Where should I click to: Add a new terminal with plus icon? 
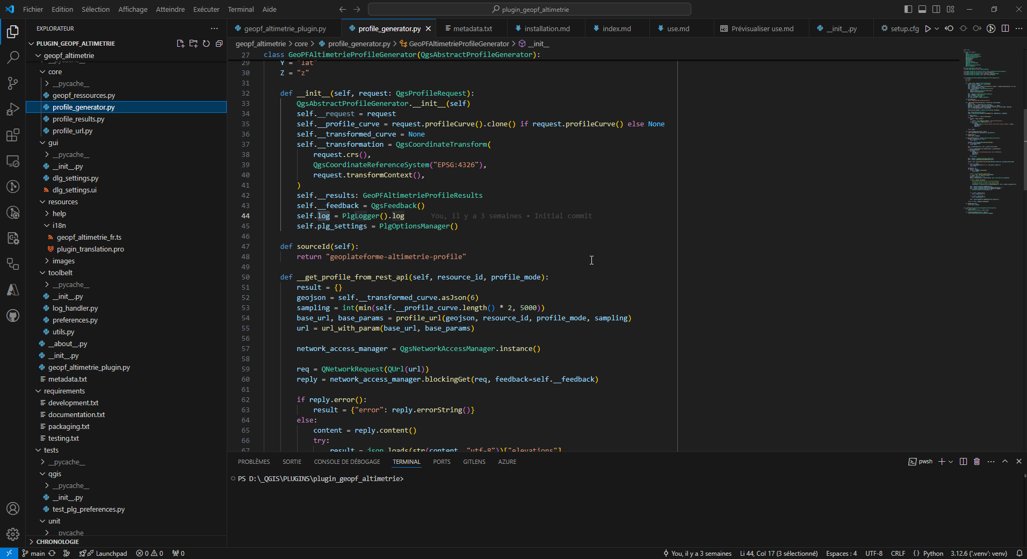tap(942, 462)
